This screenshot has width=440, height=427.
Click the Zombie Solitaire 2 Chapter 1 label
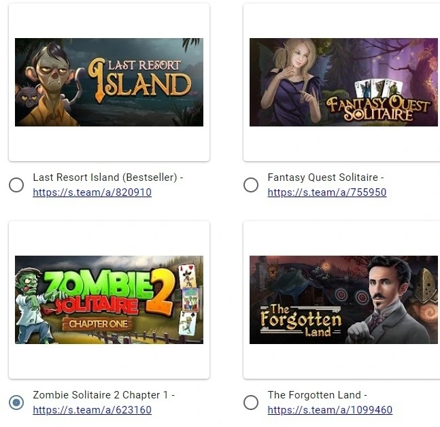(103, 395)
